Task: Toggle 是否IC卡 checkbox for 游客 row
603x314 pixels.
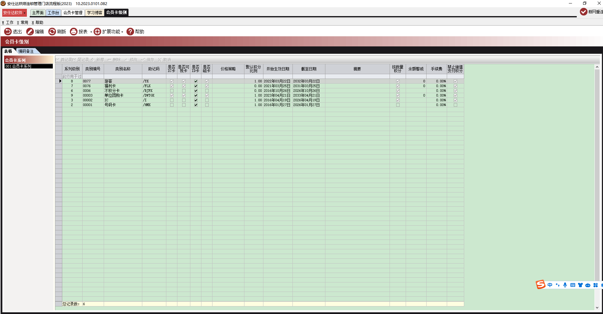Action: click(x=172, y=81)
